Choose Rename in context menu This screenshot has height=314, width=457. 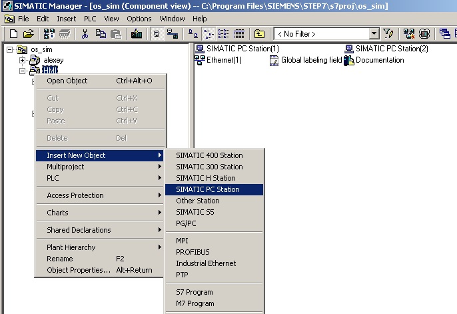tap(99, 259)
